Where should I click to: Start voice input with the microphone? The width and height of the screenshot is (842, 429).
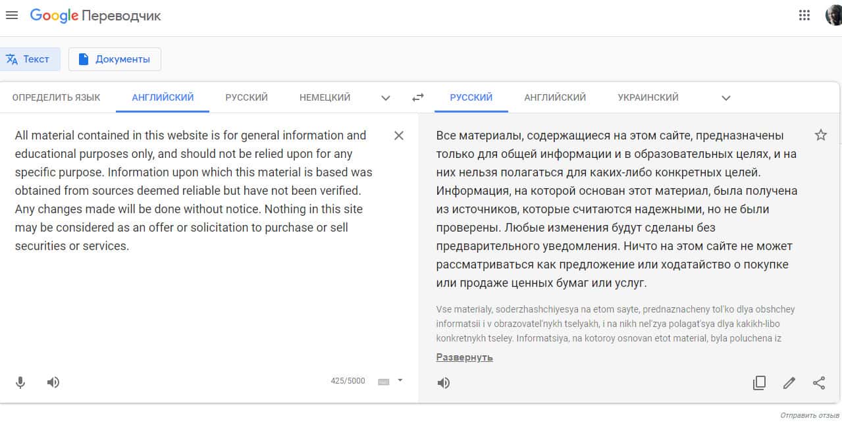pyautogui.click(x=20, y=382)
